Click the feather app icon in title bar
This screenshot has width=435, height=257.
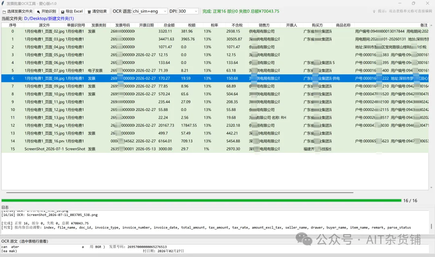coord(3,3)
